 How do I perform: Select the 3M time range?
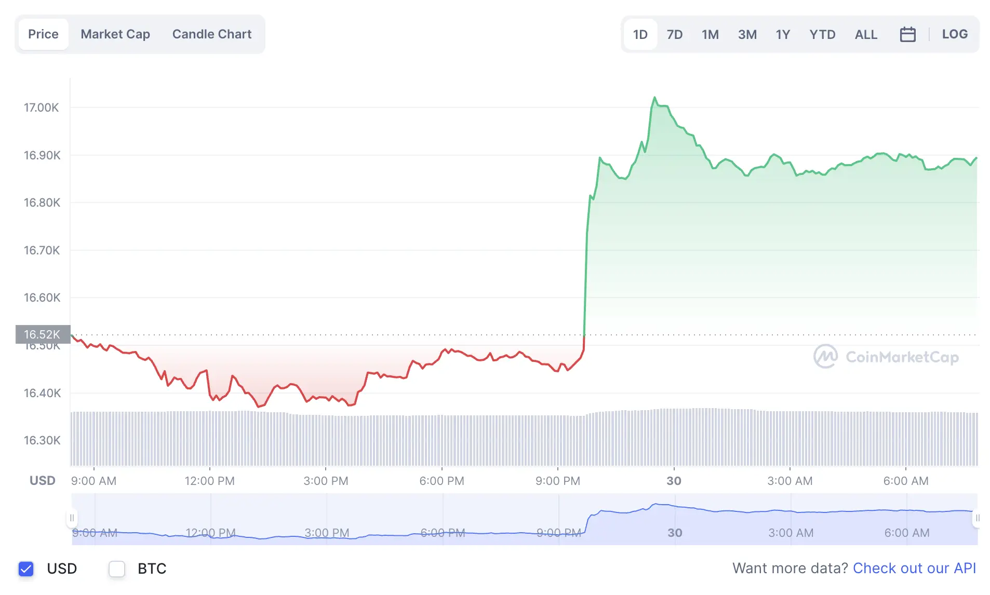click(x=747, y=34)
